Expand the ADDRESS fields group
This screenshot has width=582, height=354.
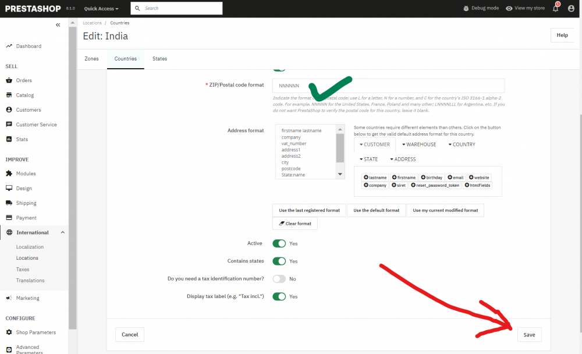coord(403,159)
